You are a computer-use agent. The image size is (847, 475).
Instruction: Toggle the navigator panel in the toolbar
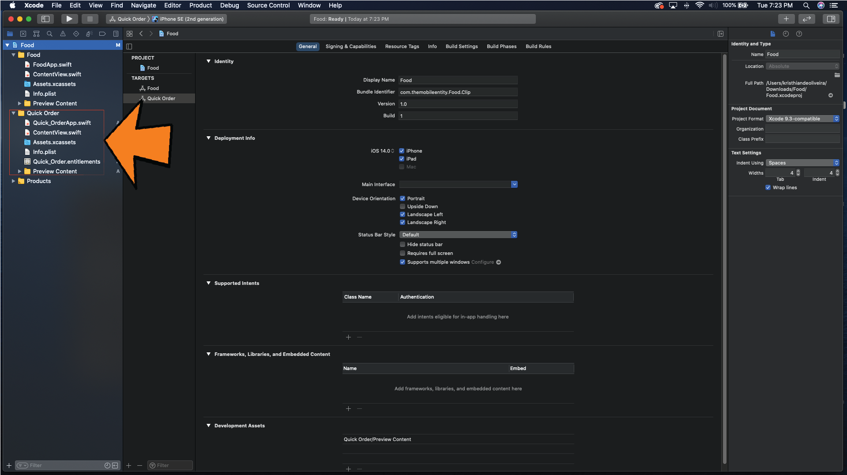pos(45,19)
